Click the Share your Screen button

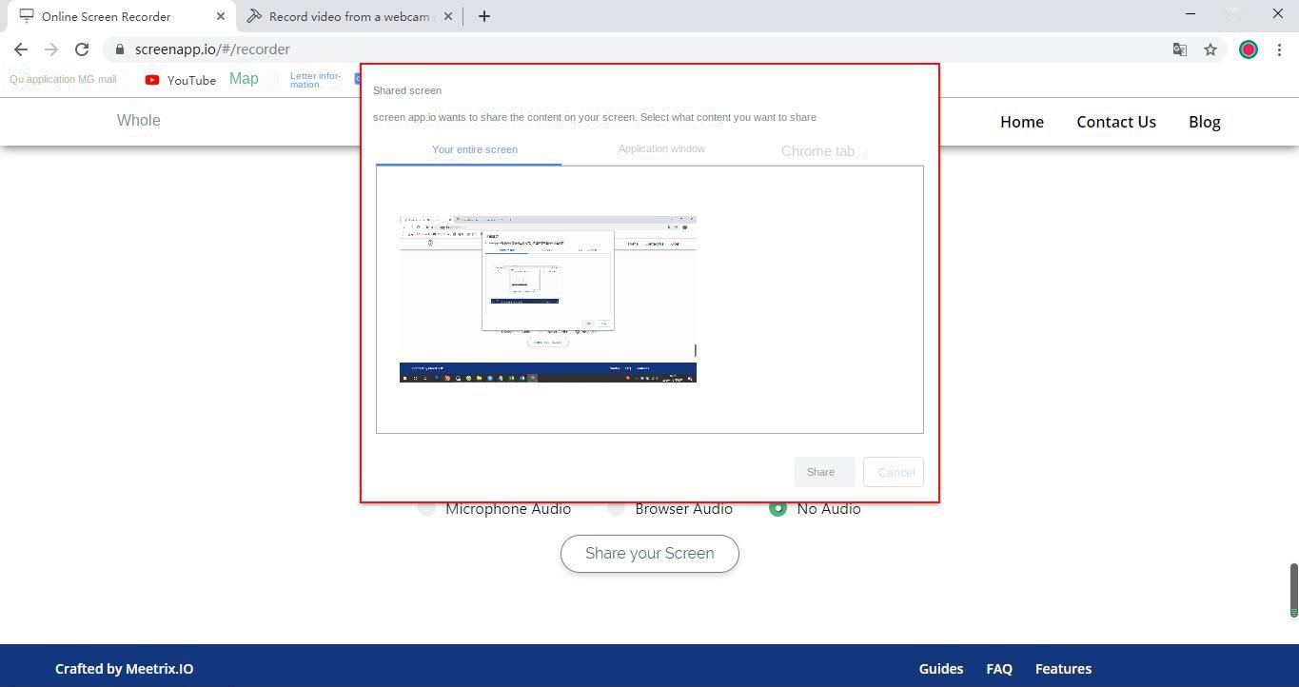coord(649,554)
